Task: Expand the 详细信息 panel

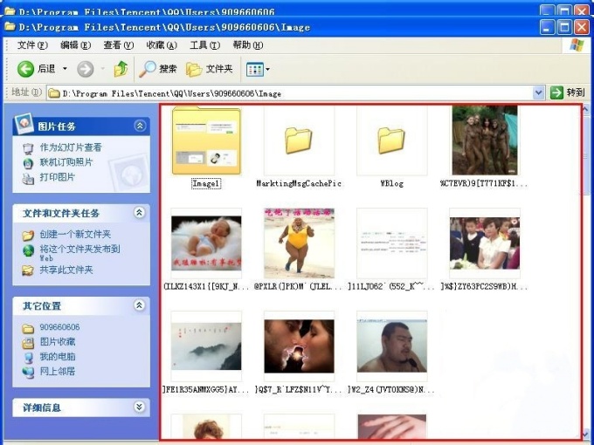Action: coord(140,407)
